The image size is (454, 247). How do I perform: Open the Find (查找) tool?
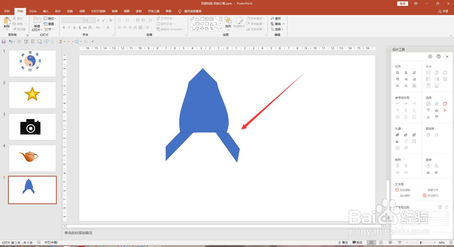click(276, 18)
